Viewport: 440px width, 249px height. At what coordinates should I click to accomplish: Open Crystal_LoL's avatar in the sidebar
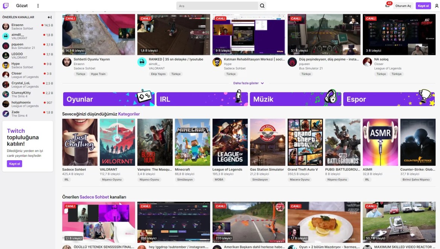[x=6, y=85]
